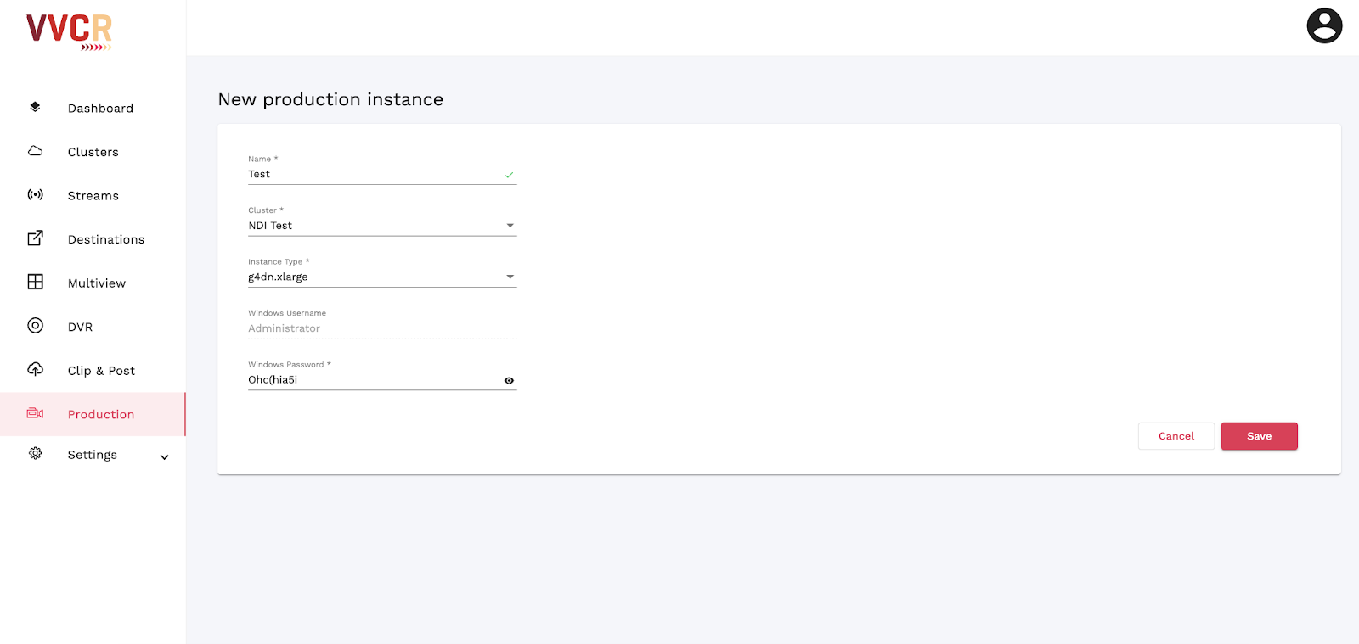The width and height of the screenshot is (1359, 644).
Task: Click the Production camera icon
Action: point(35,413)
